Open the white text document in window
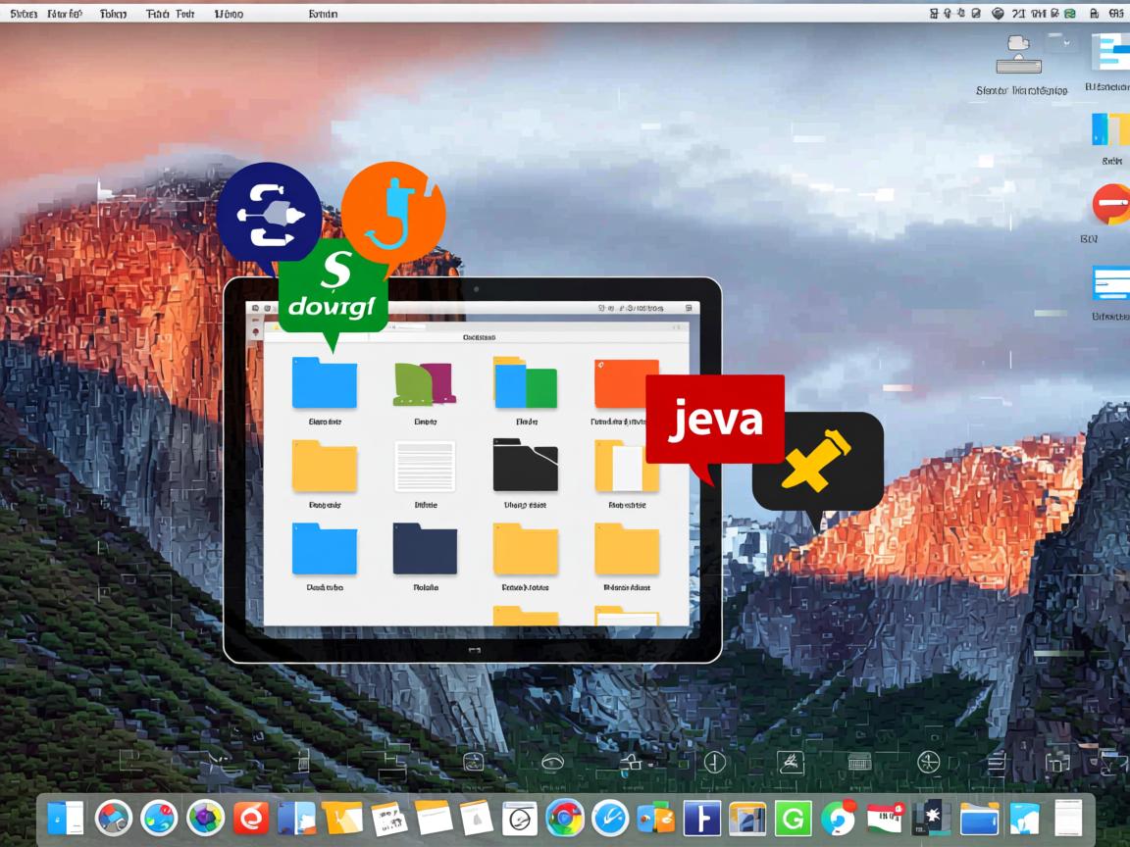Viewport: 1130px width, 847px height. (x=425, y=466)
